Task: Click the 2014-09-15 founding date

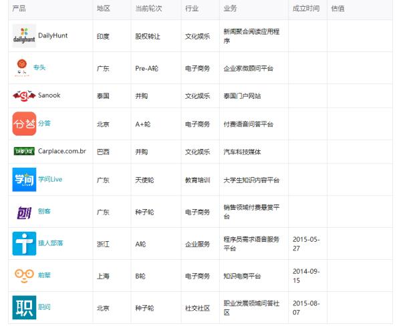Action: (306, 275)
